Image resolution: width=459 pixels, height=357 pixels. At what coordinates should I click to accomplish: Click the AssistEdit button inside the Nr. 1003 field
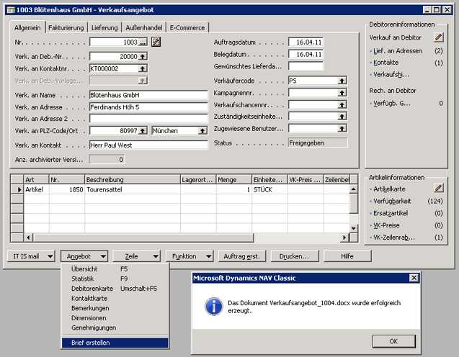tap(143, 42)
